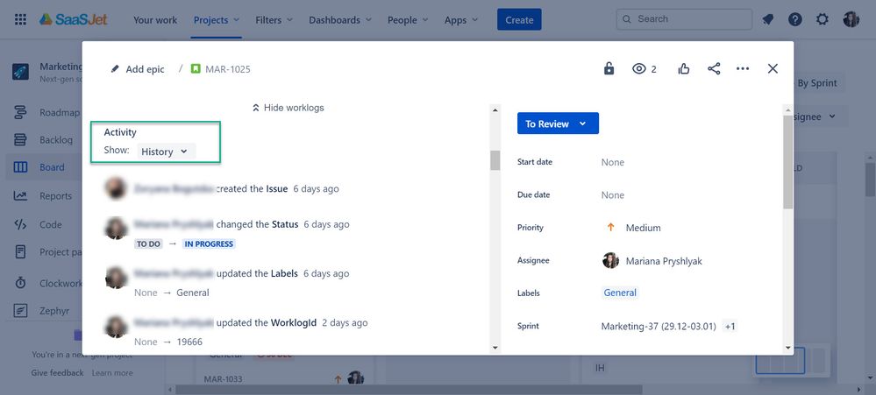Click the share issue icon
Image resolution: width=876 pixels, height=395 pixels.
click(714, 68)
